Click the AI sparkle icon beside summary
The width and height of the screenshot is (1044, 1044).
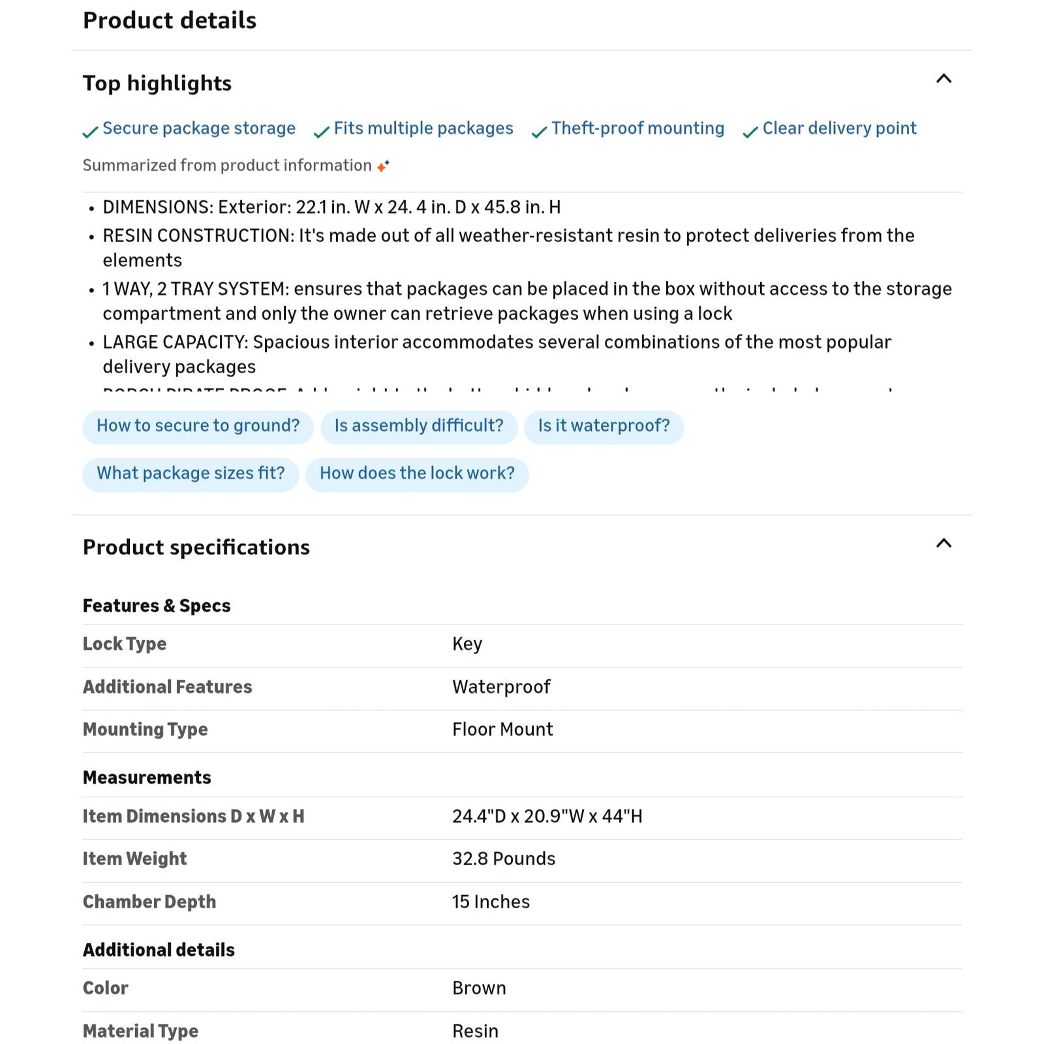384,166
